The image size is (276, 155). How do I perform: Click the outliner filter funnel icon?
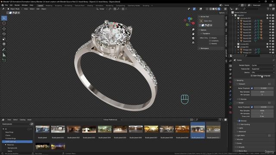[268, 9]
